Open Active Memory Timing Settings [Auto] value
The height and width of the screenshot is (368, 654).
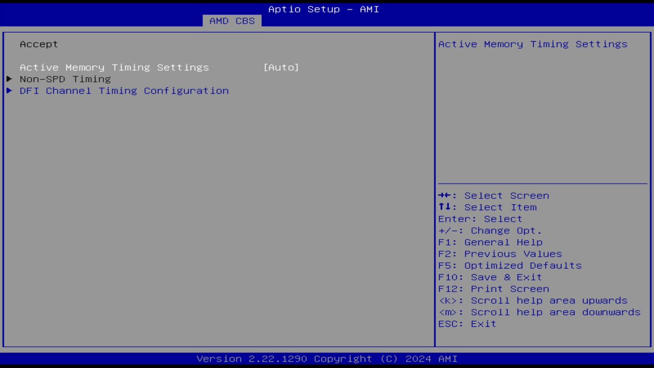tap(281, 67)
